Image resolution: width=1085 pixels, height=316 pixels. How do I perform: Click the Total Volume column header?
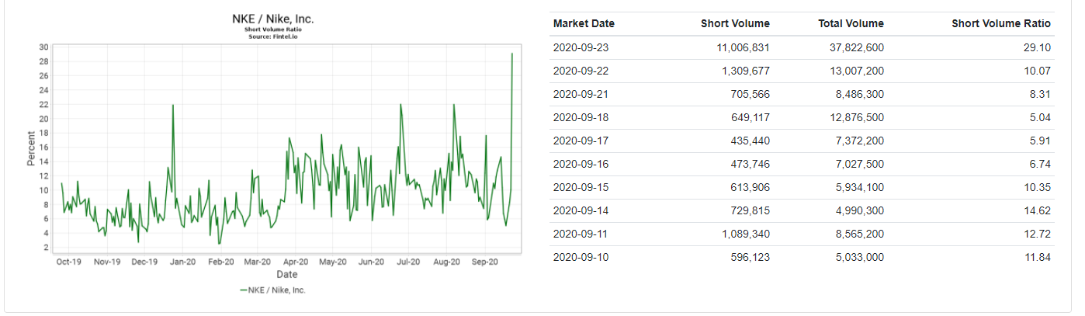pyautogui.click(x=851, y=23)
